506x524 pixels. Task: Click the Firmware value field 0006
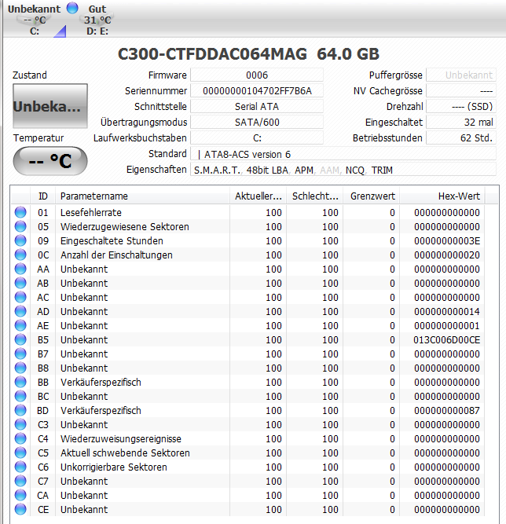(257, 75)
